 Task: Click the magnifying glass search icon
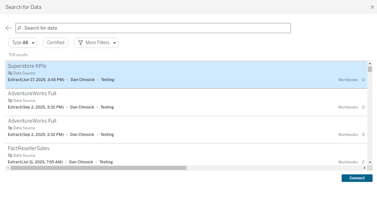[x=20, y=28]
